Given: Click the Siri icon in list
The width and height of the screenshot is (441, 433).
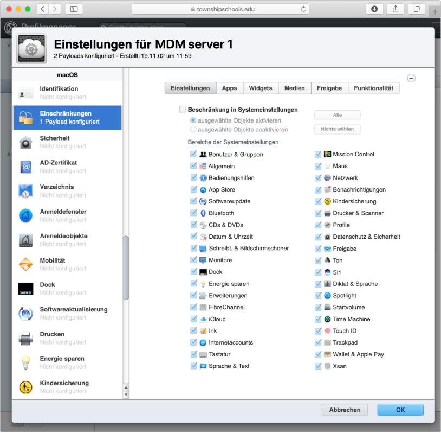Looking at the screenshot, I should point(327,272).
